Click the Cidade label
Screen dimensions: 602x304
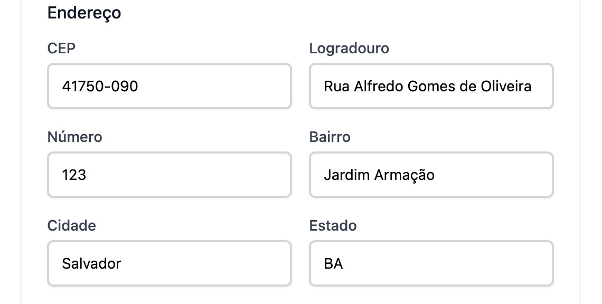click(71, 225)
